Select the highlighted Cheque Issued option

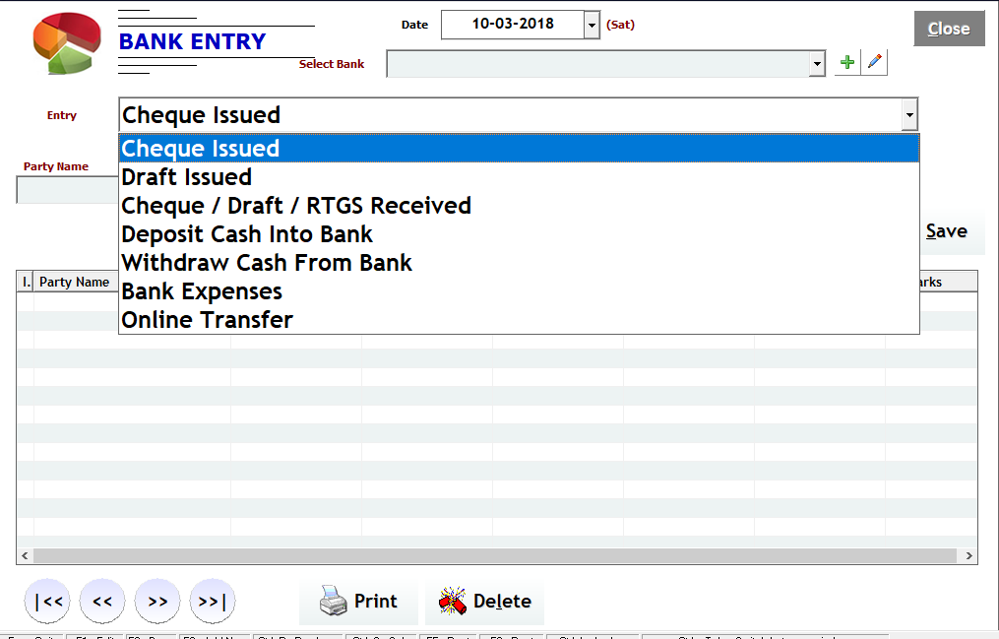[520, 149]
